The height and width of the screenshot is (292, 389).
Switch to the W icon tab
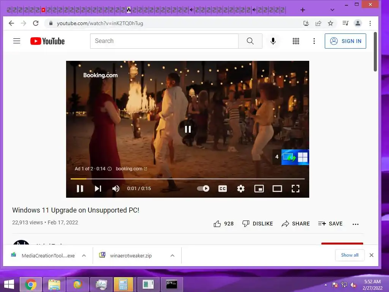(x=129, y=10)
